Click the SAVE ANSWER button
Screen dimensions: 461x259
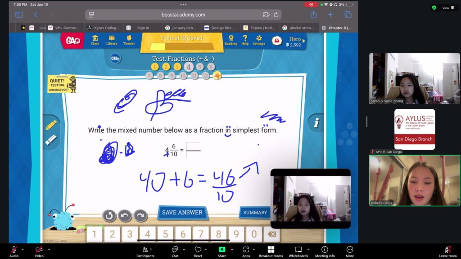182,212
